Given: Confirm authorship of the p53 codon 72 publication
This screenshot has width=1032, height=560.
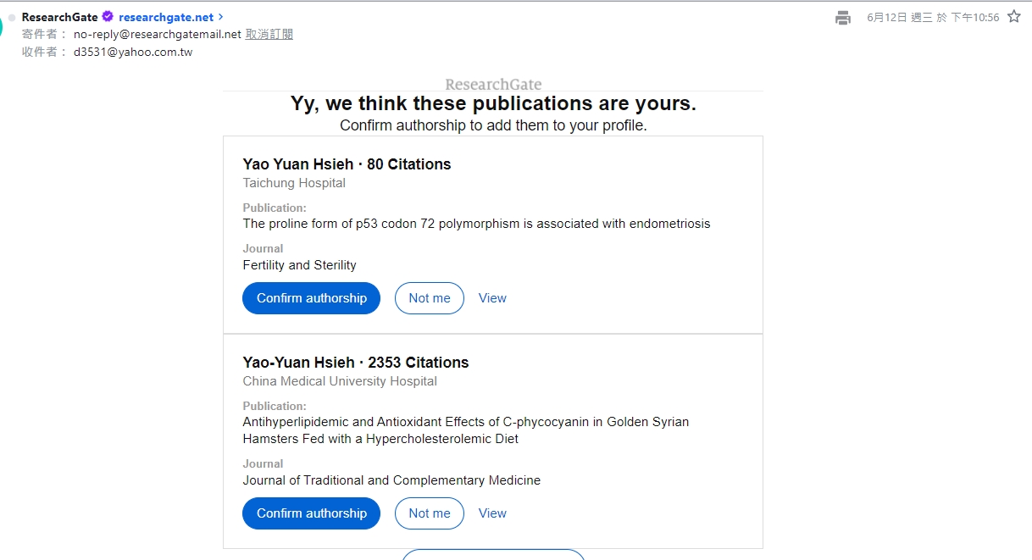Looking at the screenshot, I should click(x=311, y=298).
